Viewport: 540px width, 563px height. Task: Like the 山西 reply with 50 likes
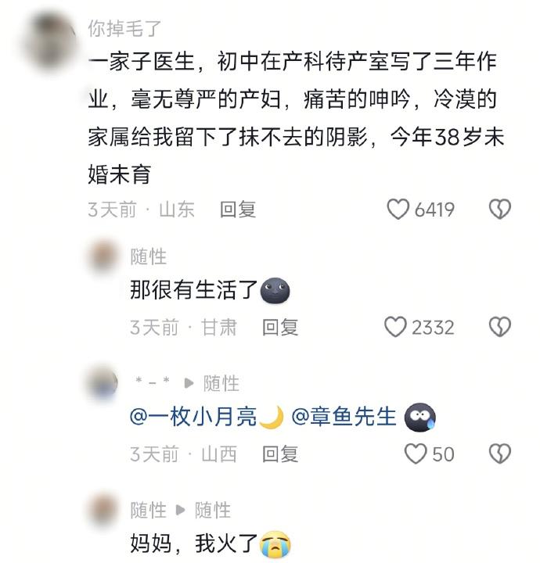point(416,454)
